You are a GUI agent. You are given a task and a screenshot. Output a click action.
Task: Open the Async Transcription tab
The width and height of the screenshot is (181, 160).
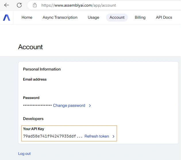tap(60, 18)
